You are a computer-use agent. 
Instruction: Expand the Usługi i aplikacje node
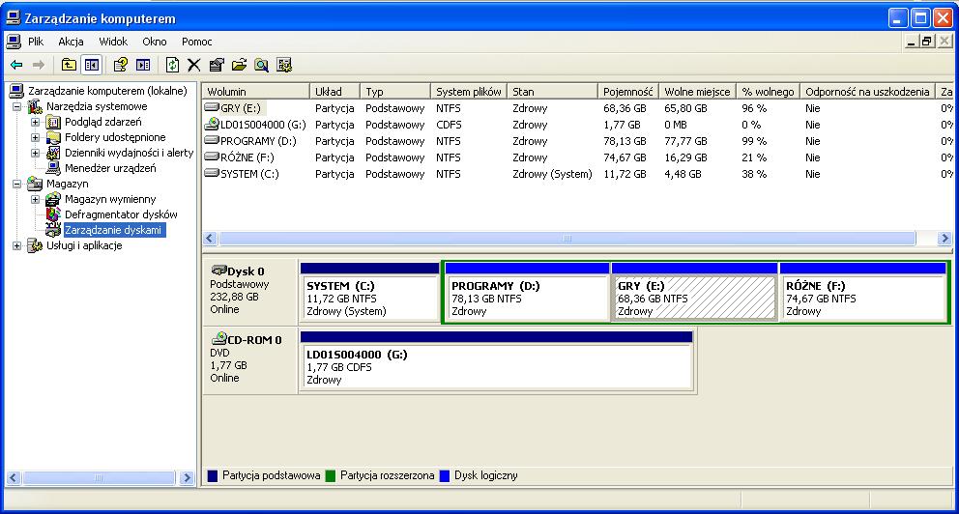17,245
